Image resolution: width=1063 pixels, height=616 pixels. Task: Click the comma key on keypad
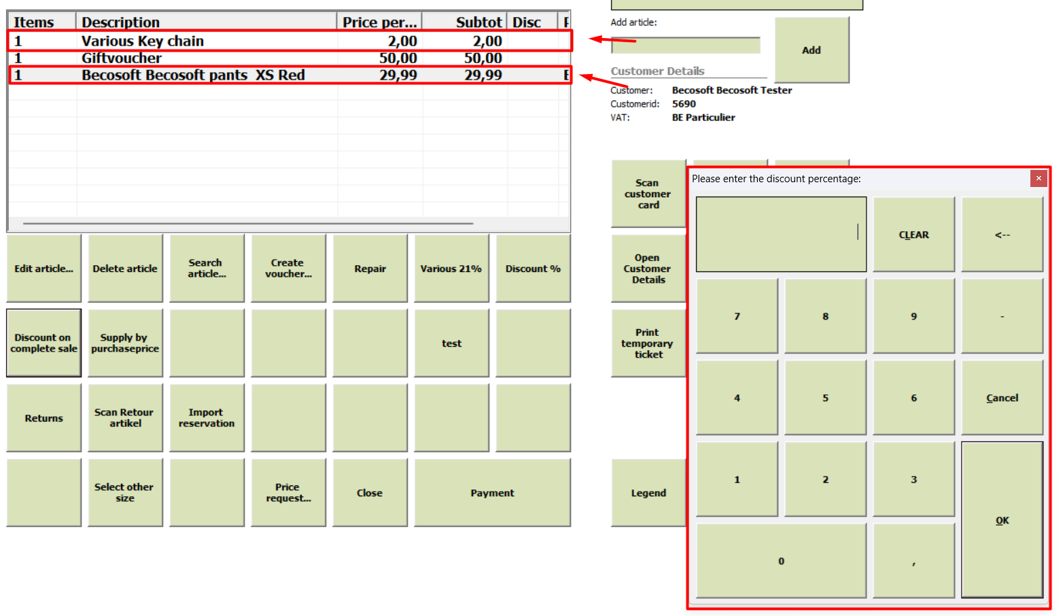tap(914, 561)
